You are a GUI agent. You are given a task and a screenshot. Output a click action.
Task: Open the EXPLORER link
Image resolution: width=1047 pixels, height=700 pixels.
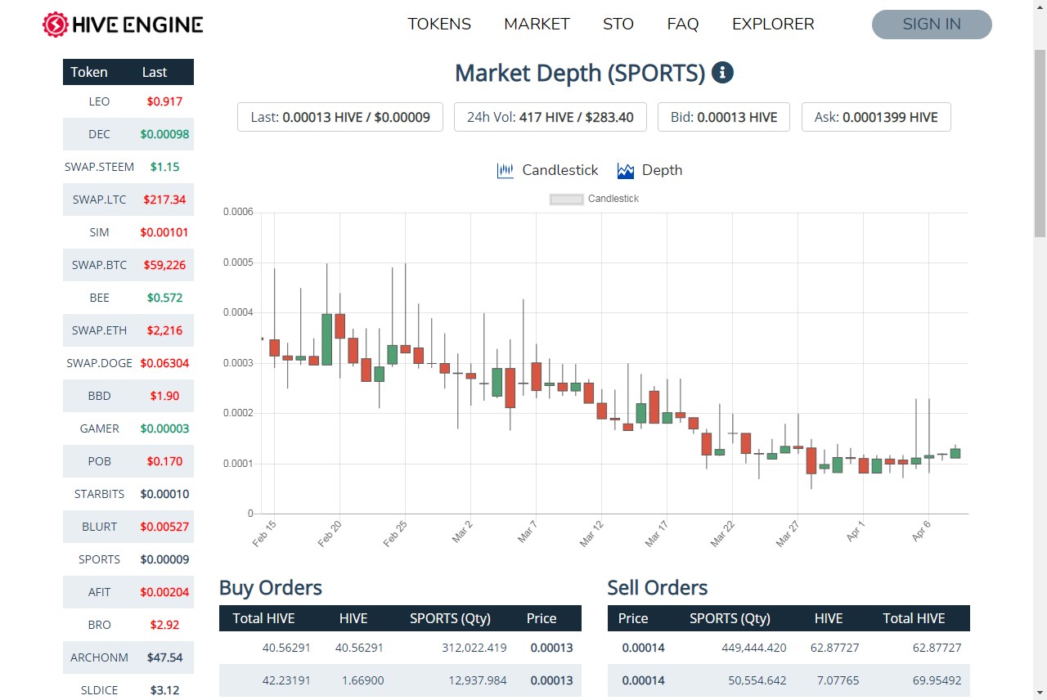[773, 25]
